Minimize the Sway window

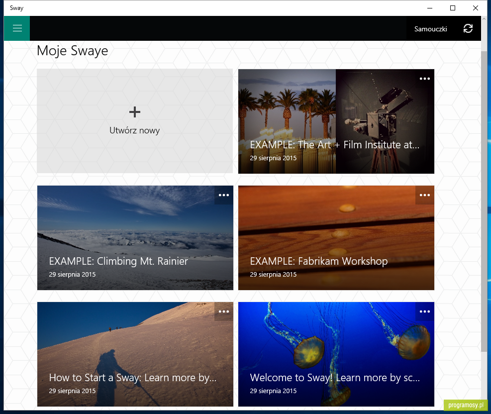pos(430,8)
